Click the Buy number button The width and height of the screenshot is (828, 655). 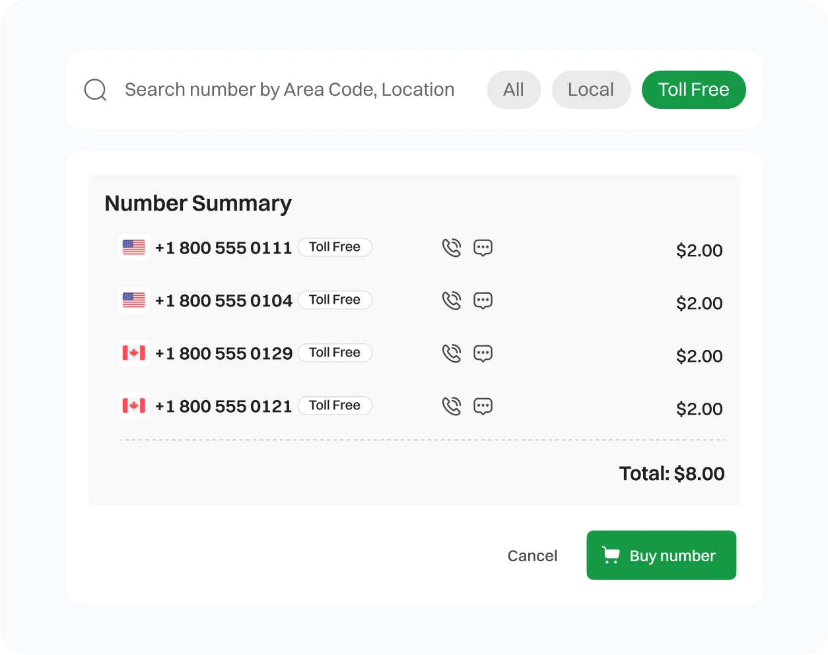661,555
